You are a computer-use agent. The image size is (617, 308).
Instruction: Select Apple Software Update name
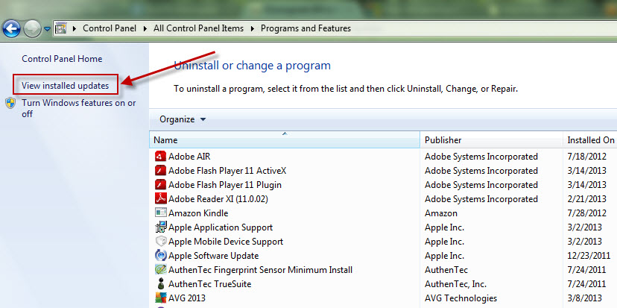click(x=214, y=256)
